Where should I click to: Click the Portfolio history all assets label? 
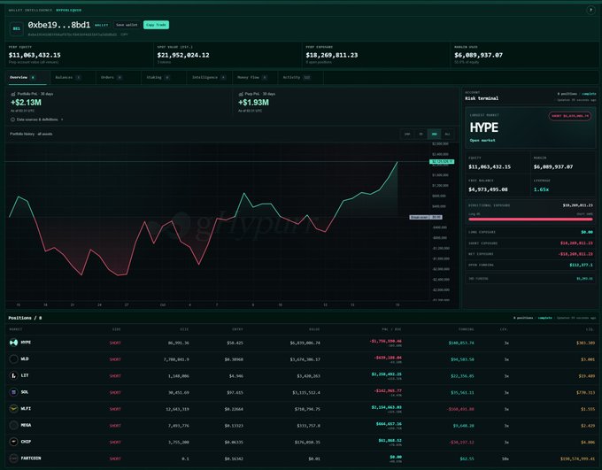[31, 134]
